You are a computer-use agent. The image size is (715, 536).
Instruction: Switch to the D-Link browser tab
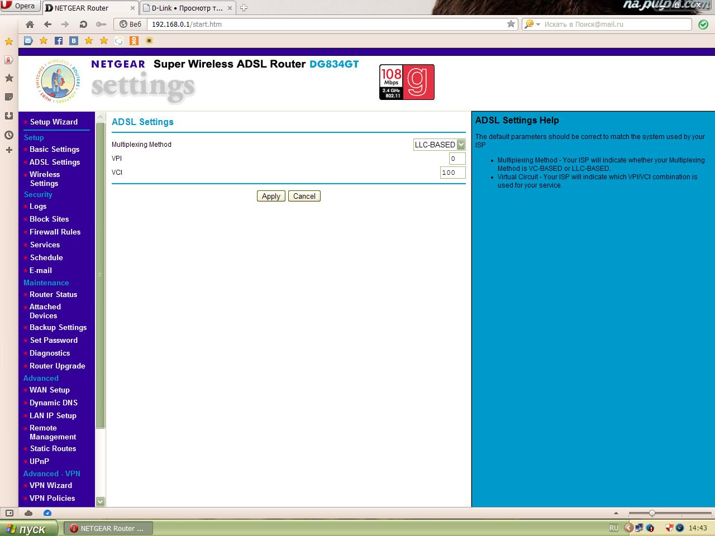tap(187, 8)
